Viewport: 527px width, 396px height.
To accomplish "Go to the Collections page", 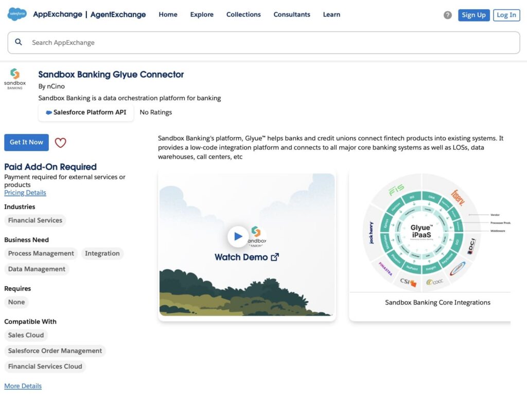I will [x=243, y=14].
